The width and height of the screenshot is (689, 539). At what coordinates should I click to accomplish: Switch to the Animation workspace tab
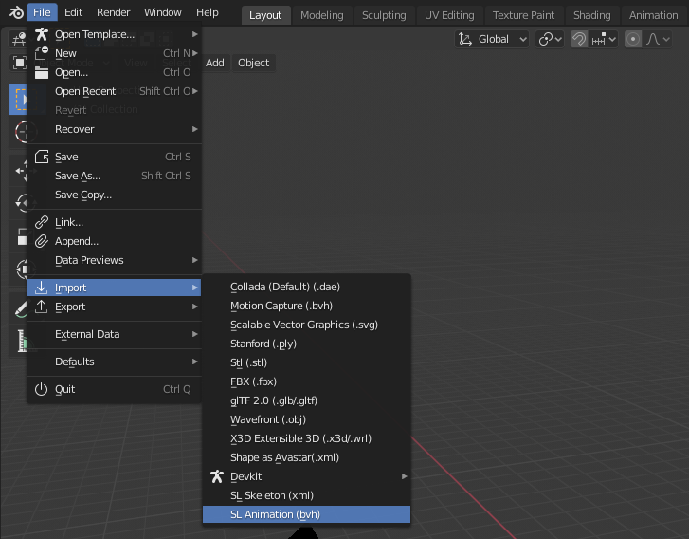tap(653, 15)
